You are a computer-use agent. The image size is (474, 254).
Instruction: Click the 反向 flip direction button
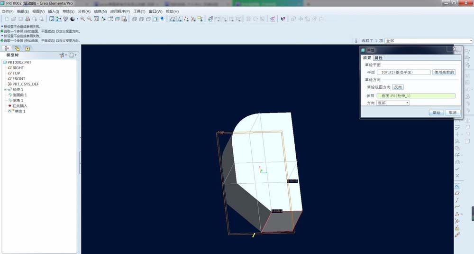[x=398, y=87]
